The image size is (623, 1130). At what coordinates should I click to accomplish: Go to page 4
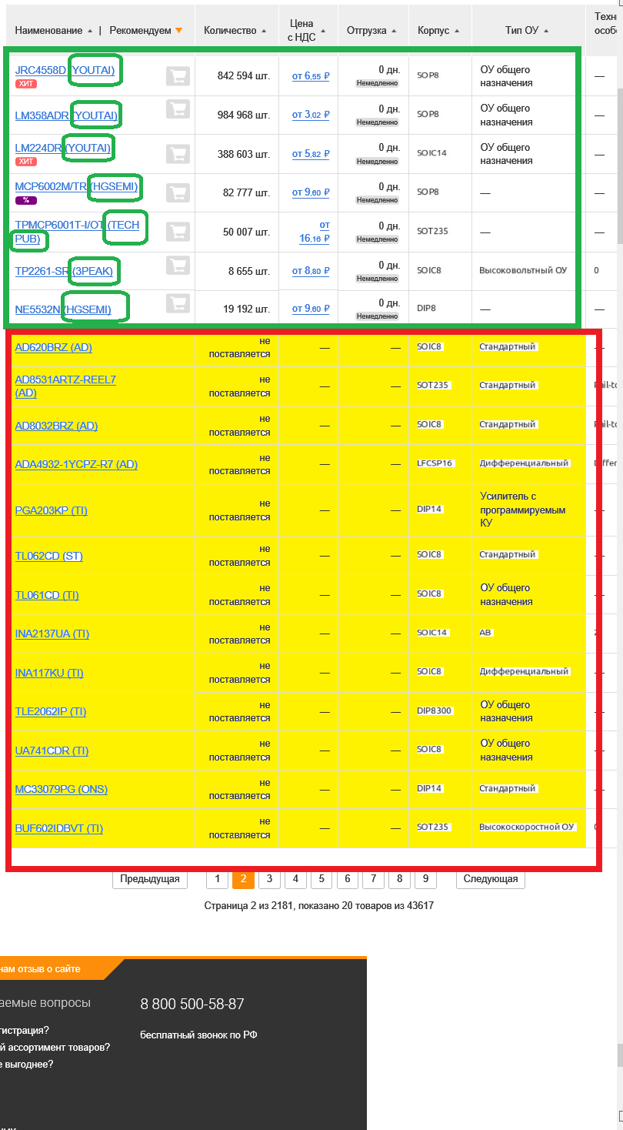click(295, 878)
